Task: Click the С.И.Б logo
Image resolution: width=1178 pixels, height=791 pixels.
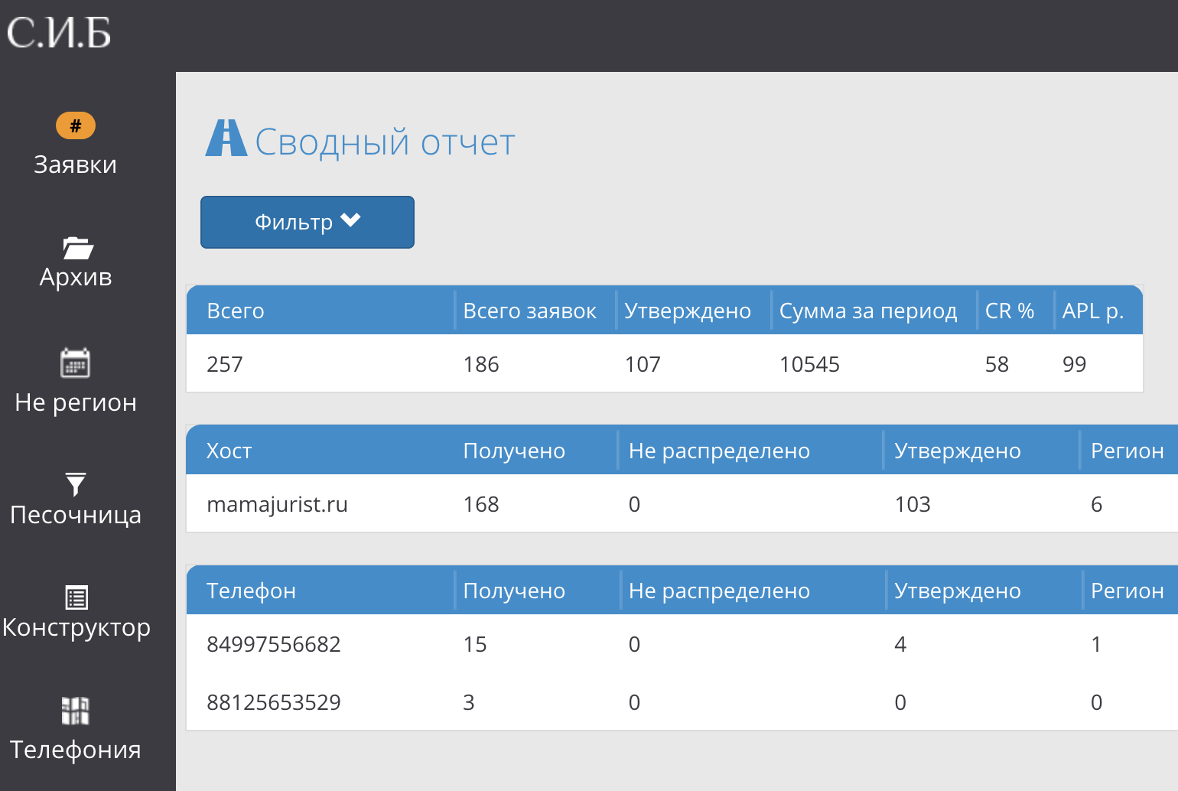Action: (59, 32)
